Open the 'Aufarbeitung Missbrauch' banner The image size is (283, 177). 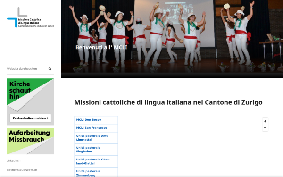30,141
